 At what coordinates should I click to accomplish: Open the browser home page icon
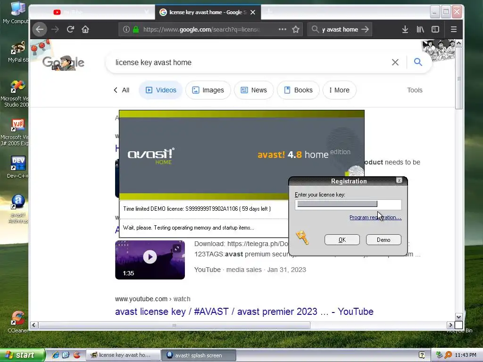coord(85,30)
